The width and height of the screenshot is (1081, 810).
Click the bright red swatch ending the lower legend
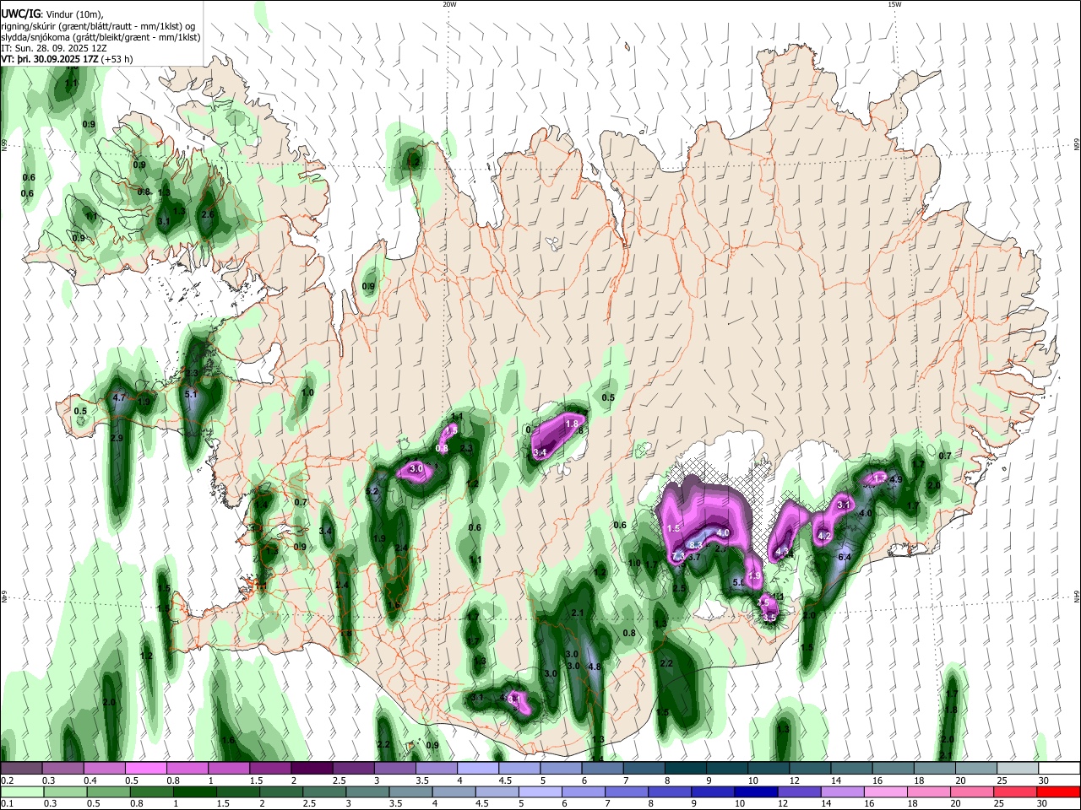1059,792
